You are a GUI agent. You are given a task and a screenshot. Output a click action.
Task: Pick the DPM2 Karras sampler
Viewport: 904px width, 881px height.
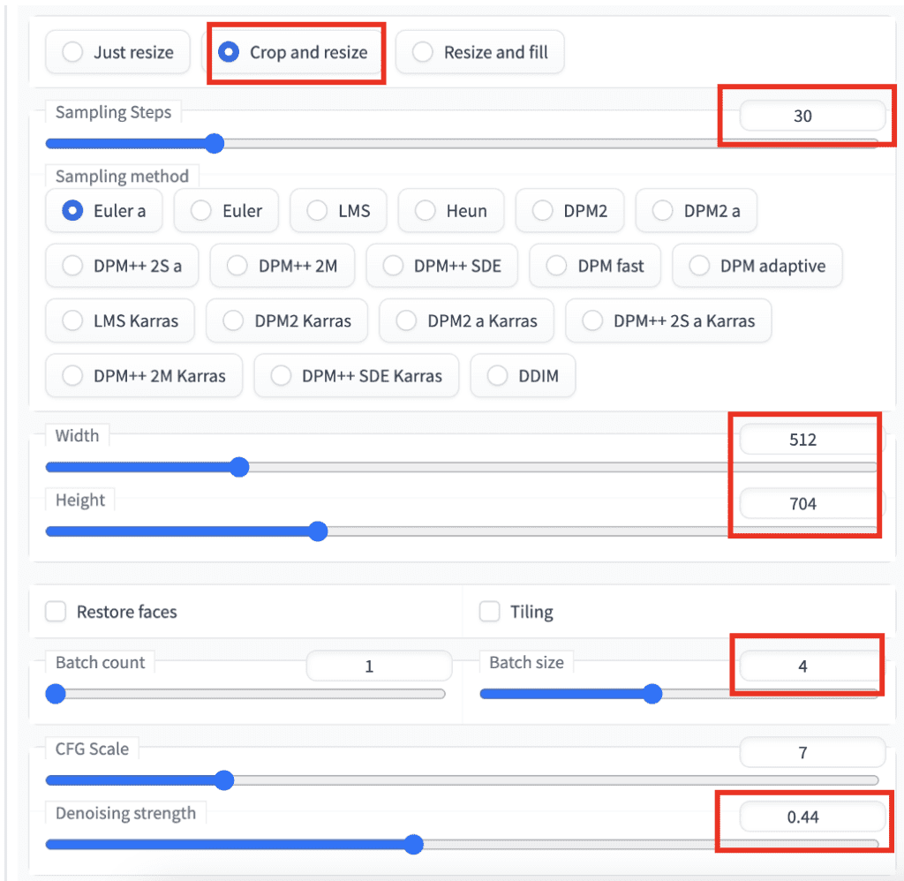[x=287, y=320]
